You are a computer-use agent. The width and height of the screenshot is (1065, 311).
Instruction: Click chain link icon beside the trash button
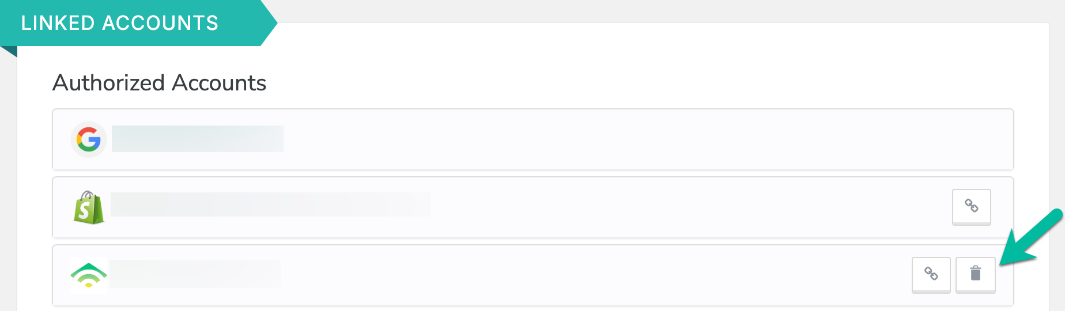coord(931,274)
